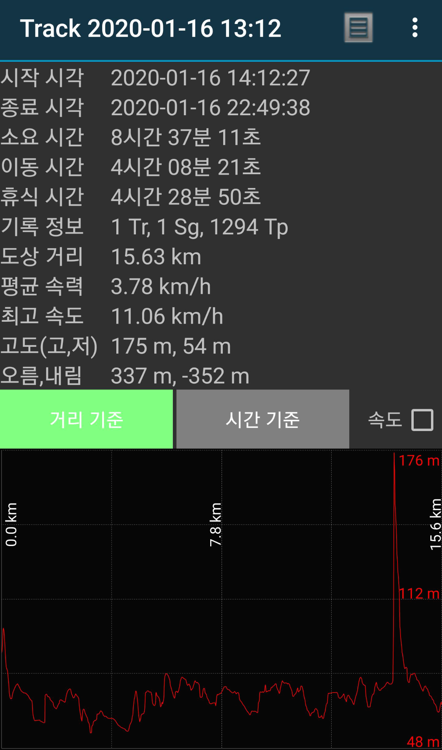Tap the 소요 시간 label
The height and width of the screenshot is (750, 442).
42,137
